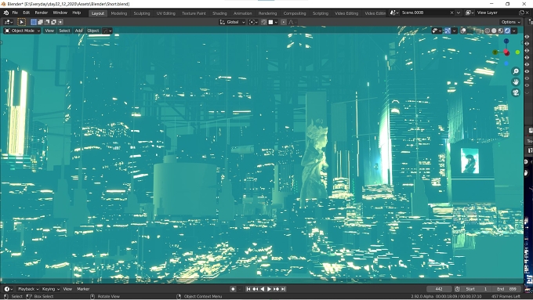Click the pan hand viewport gizmo

click(516, 82)
